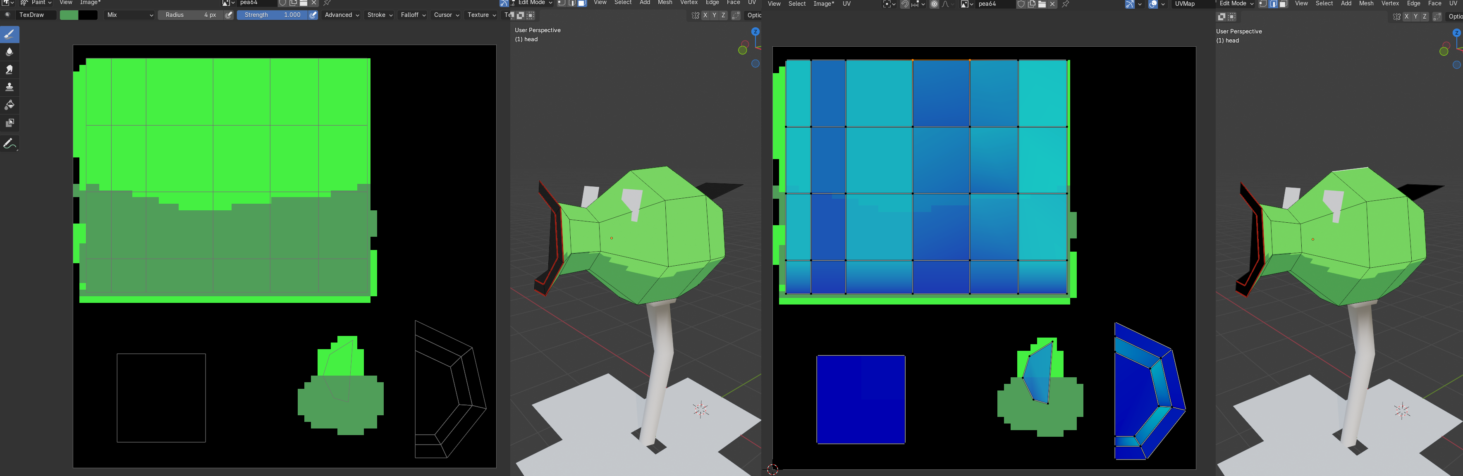Open Image* menu in paint editor
Image resolution: width=1463 pixels, height=476 pixels.
[x=90, y=3]
